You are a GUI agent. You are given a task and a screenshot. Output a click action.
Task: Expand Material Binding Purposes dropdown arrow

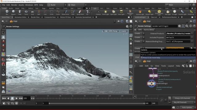point(192,42)
